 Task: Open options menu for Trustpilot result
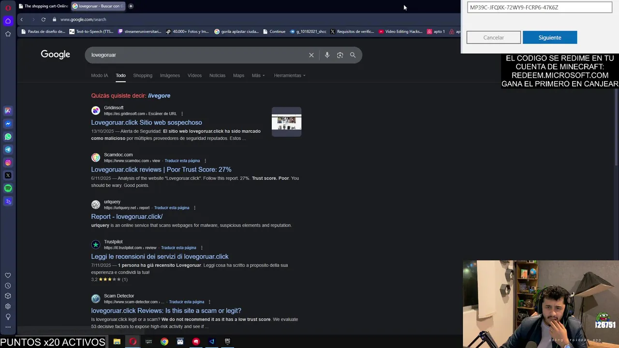202,247
